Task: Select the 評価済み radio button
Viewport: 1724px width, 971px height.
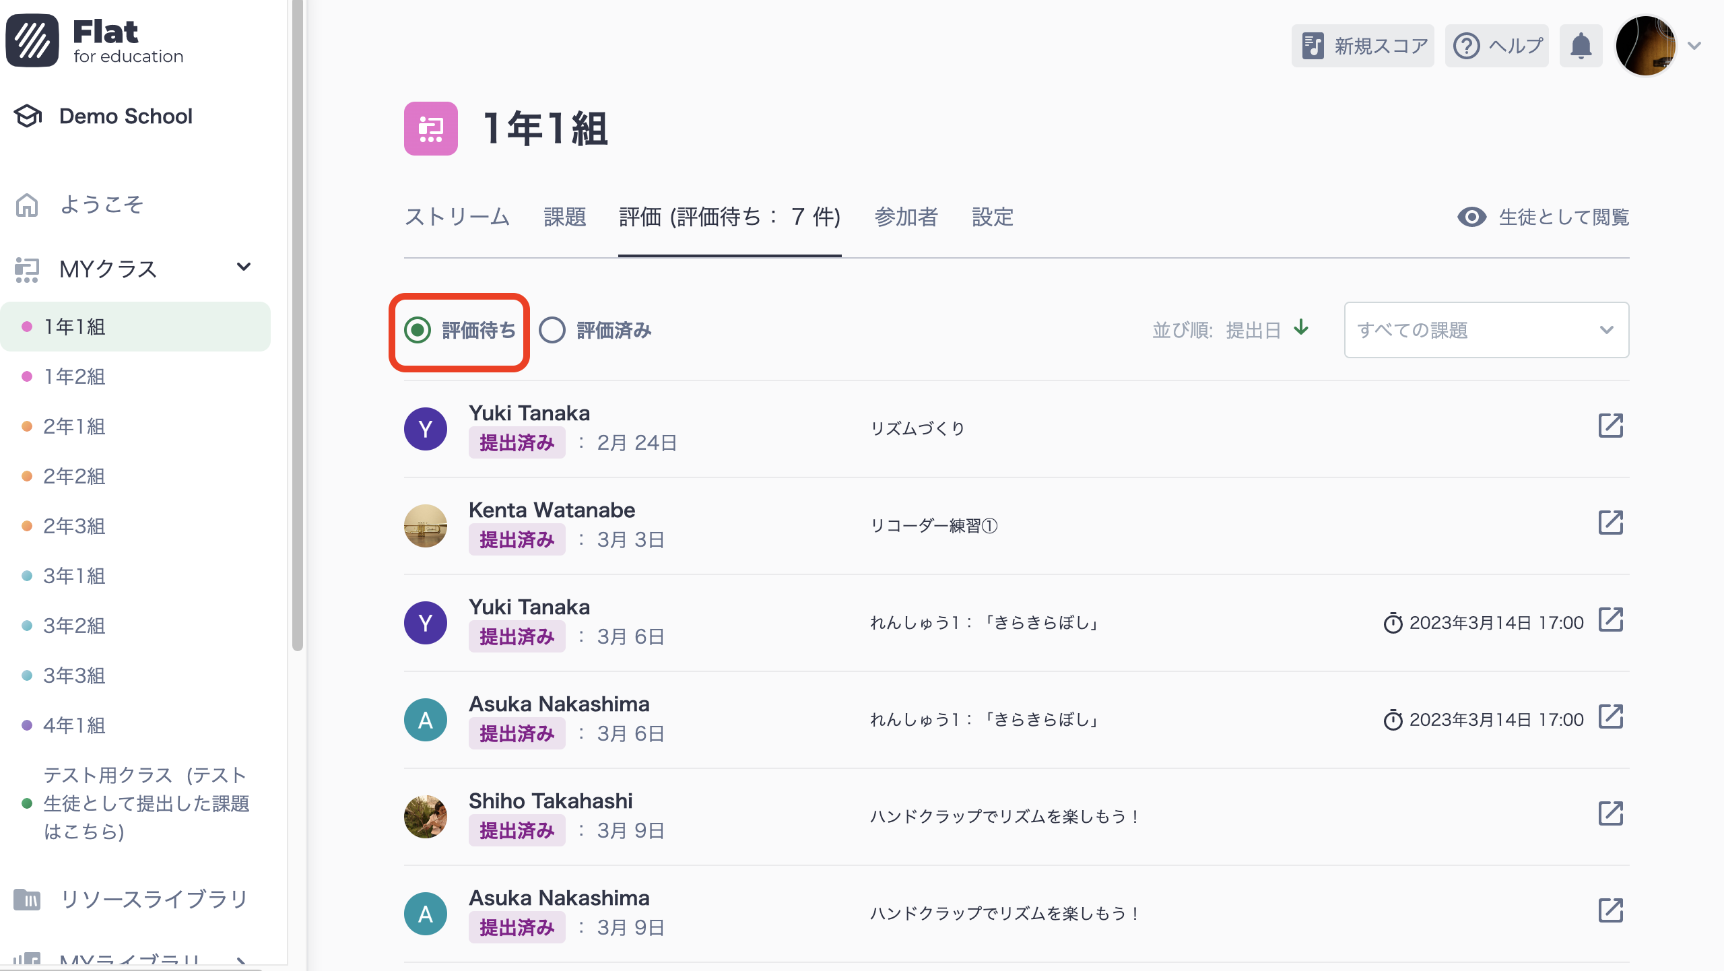Action: pyautogui.click(x=552, y=331)
